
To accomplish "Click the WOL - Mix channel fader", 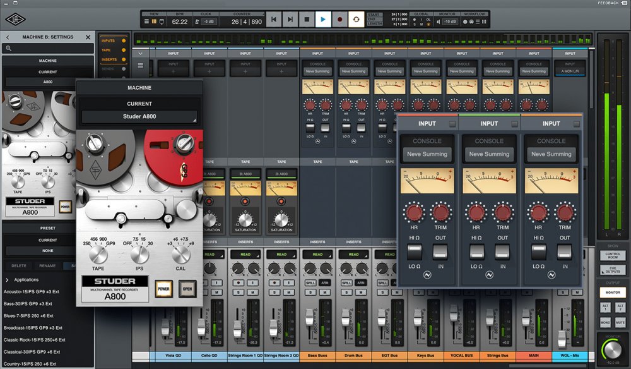I will pos(562,339).
